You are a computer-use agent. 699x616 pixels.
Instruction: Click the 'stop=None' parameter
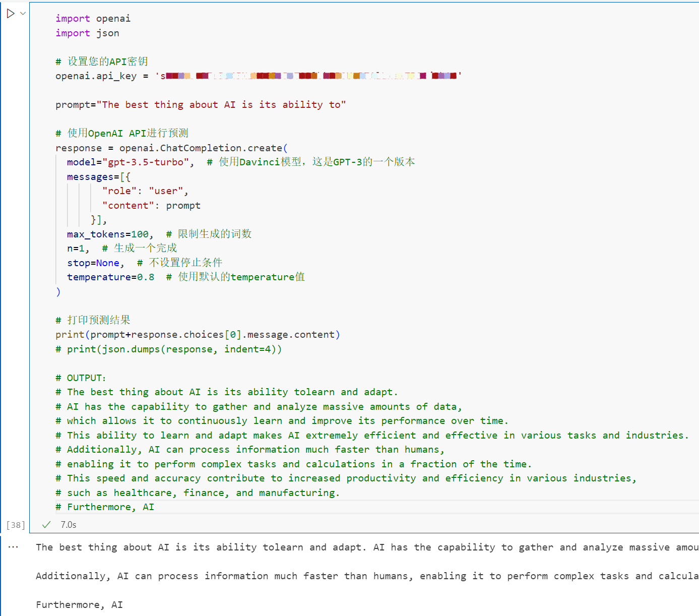click(x=93, y=263)
